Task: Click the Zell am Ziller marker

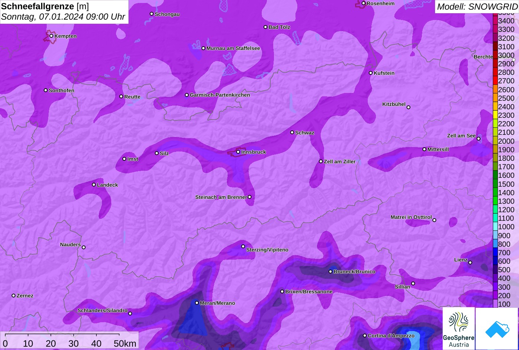Action: pyautogui.click(x=321, y=161)
